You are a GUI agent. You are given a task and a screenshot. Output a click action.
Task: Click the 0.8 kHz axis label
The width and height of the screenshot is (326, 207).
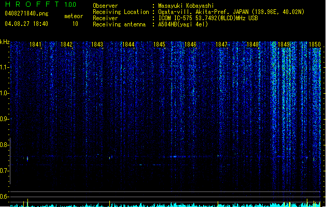pyautogui.click(x=4, y=145)
